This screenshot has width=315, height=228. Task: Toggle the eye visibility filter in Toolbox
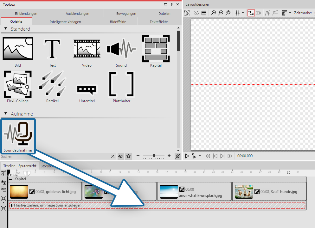120,156
